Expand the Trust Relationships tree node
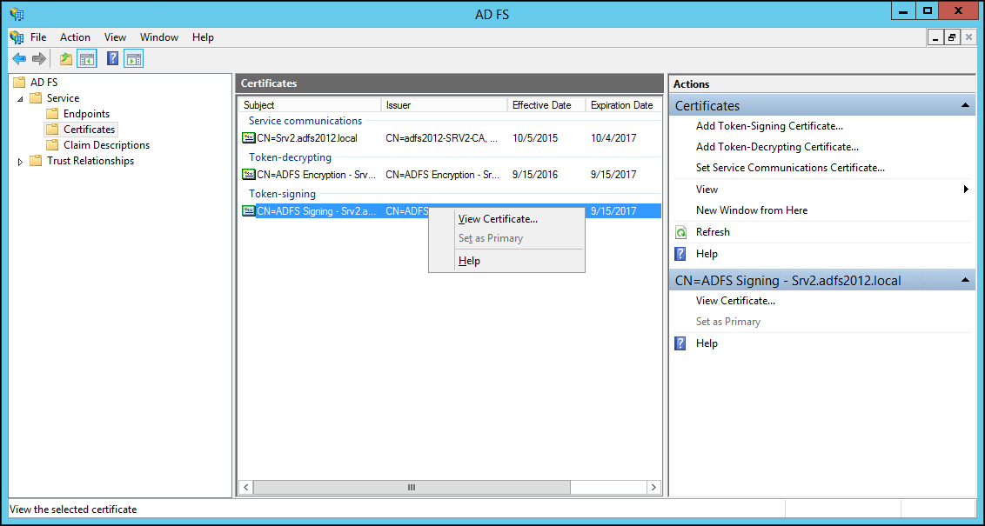The image size is (985, 526). pos(20,162)
